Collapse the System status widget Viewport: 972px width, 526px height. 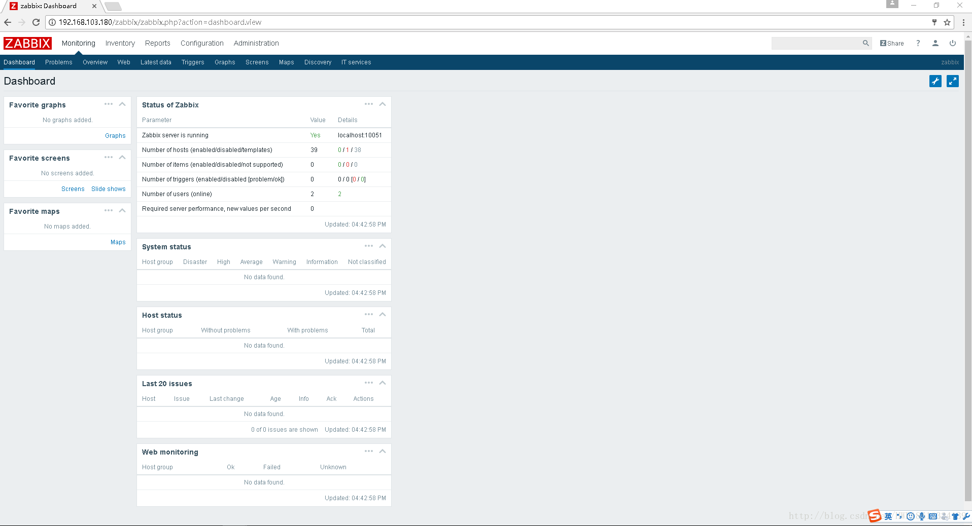pos(383,246)
